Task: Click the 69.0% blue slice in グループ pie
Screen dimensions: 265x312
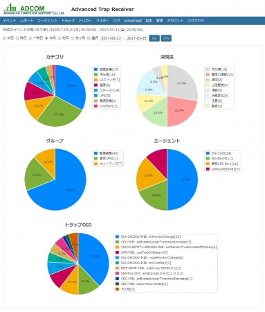Action: [71, 190]
